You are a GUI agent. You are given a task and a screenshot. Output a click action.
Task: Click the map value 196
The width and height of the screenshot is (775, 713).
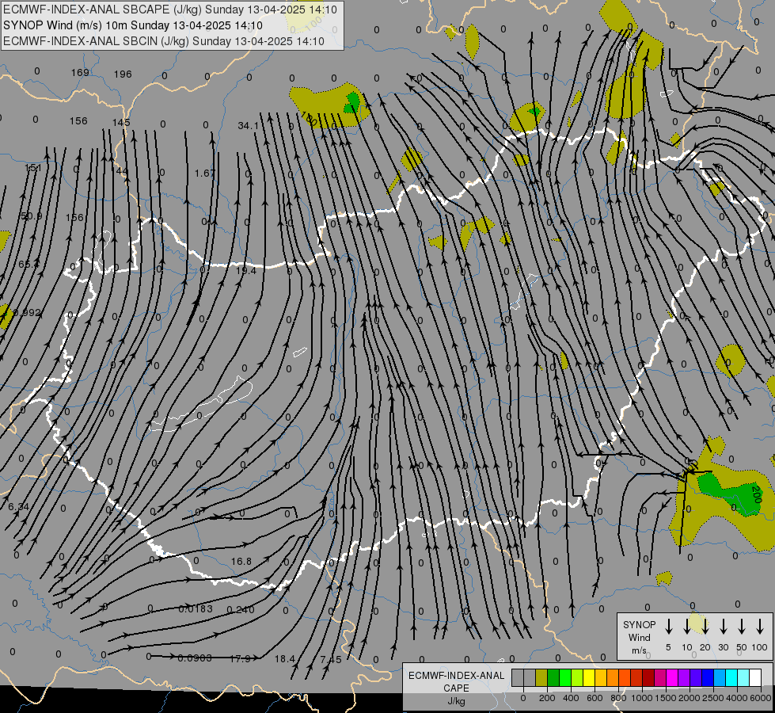coord(123,74)
